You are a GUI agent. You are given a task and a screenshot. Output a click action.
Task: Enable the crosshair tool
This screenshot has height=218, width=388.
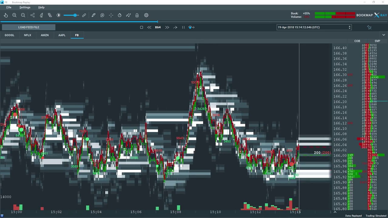pos(111,15)
